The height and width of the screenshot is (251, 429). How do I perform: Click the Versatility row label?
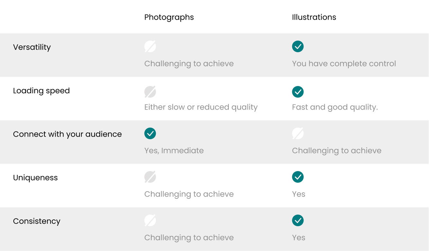[x=32, y=47]
